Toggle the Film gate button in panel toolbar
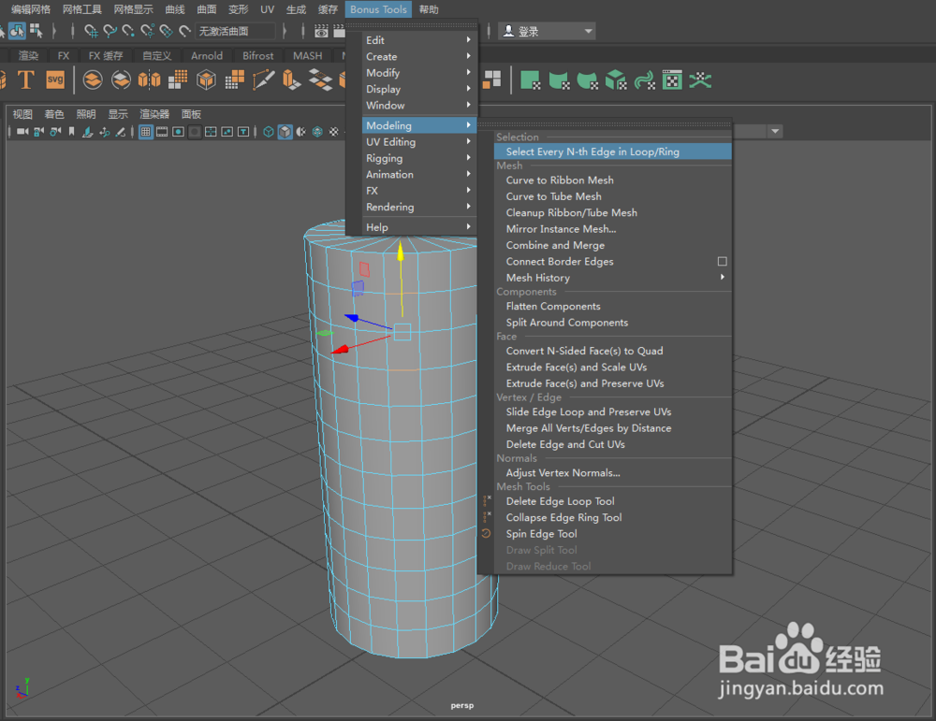The height and width of the screenshot is (721, 936). 162,132
